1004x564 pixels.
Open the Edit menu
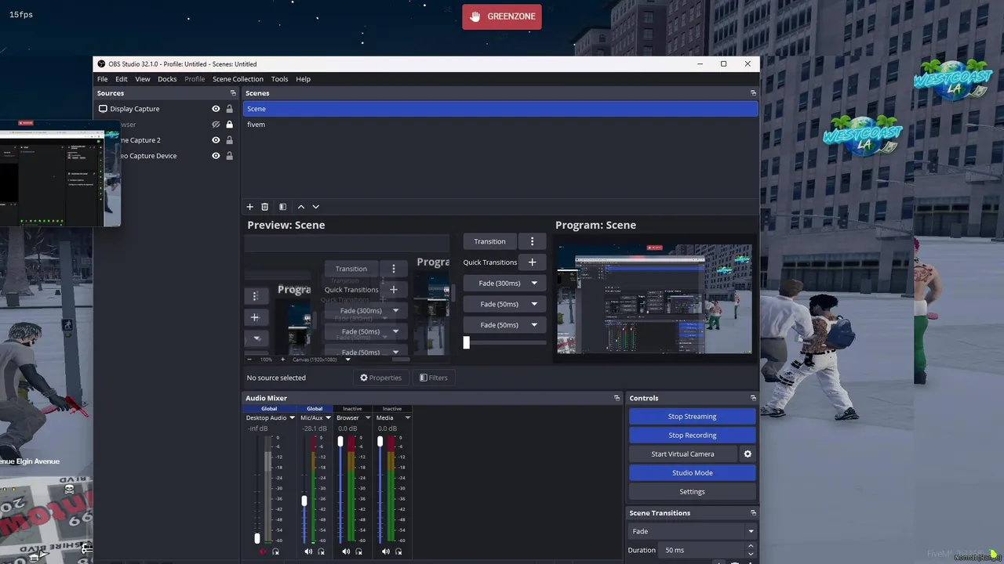[122, 79]
